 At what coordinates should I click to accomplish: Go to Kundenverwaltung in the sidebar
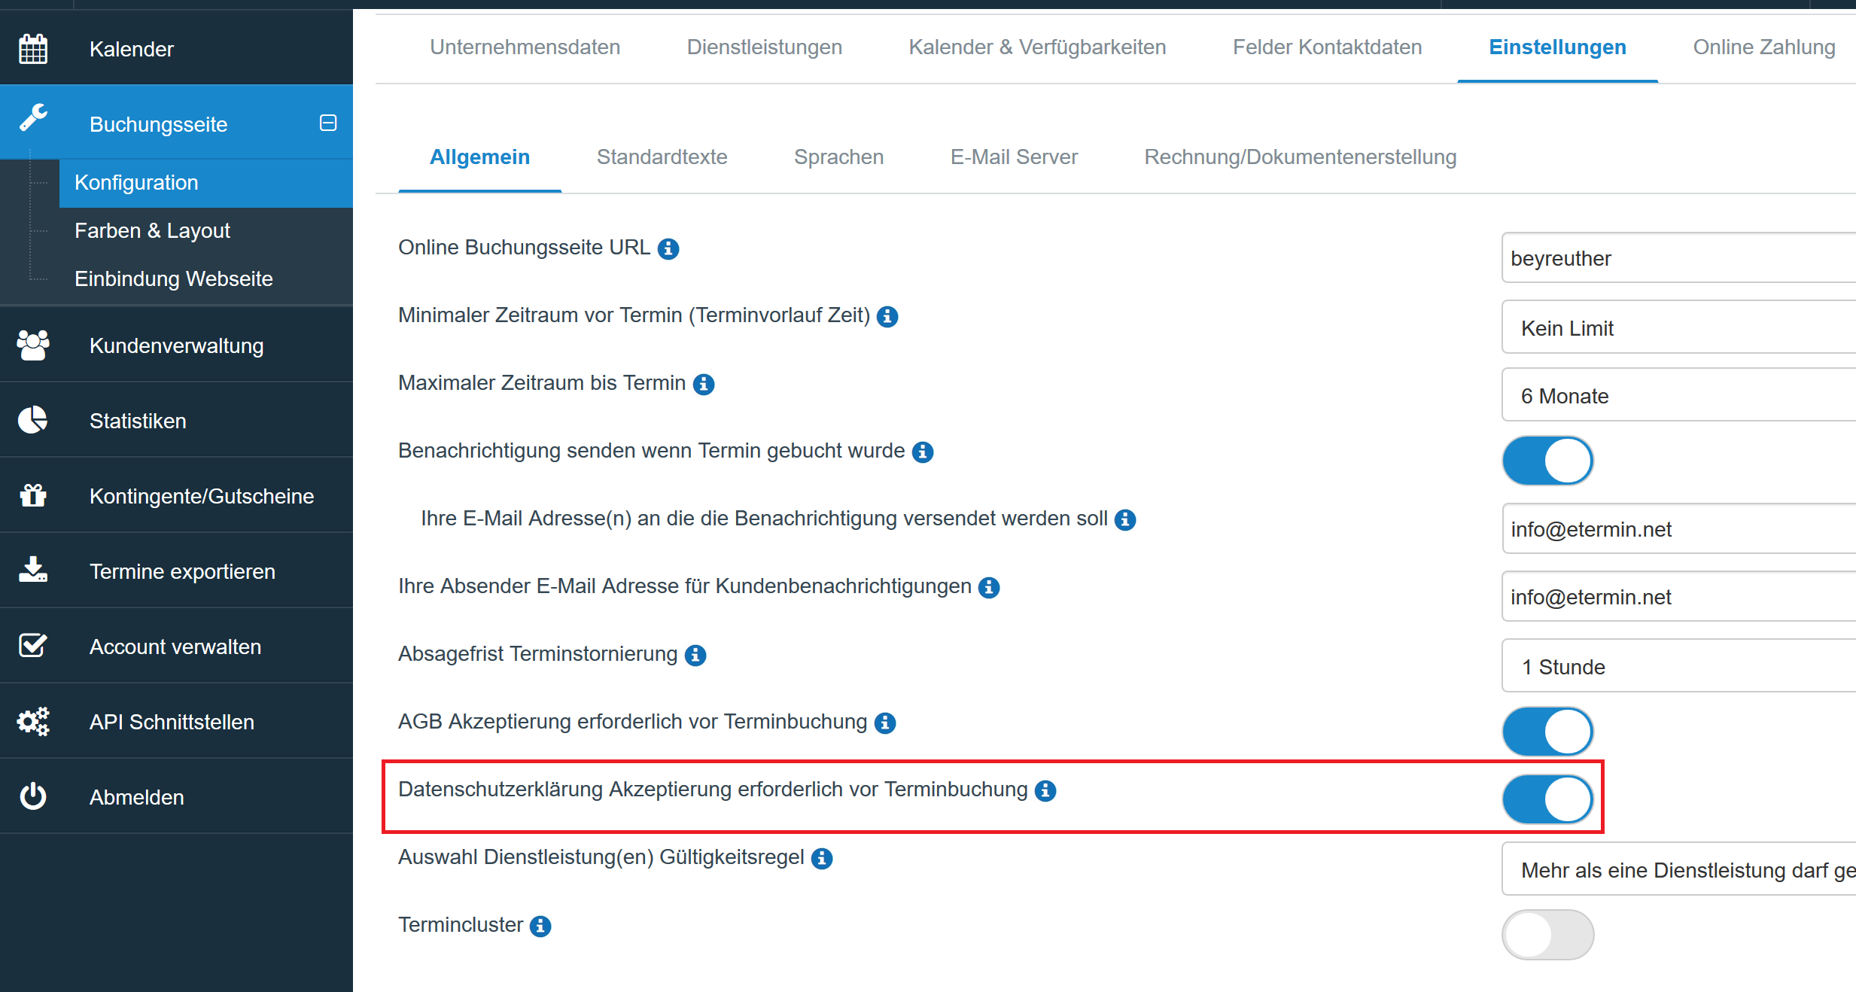(x=176, y=345)
